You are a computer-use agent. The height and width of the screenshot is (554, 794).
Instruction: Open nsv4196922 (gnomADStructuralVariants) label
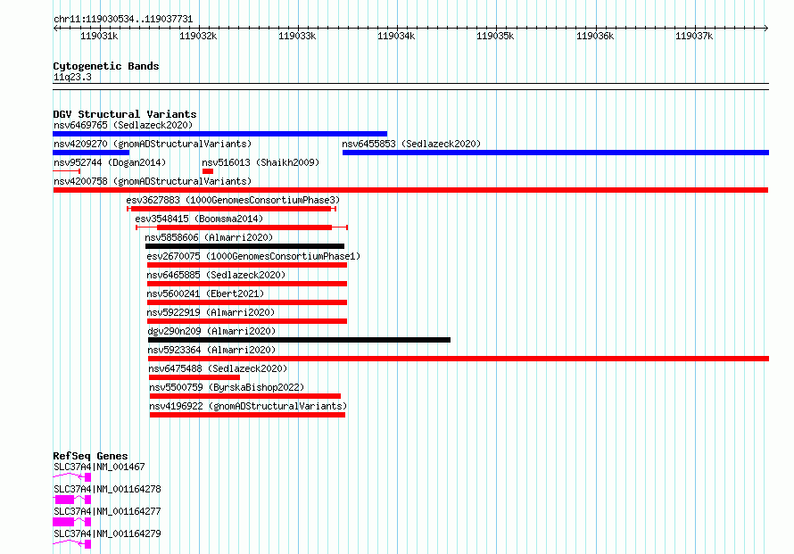click(x=248, y=406)
